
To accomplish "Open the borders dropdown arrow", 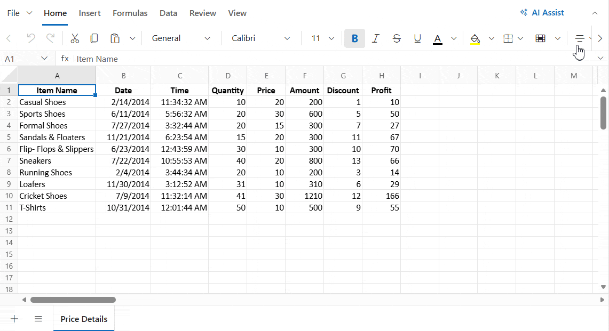I will pyautogui.click(x=520, y=38).
